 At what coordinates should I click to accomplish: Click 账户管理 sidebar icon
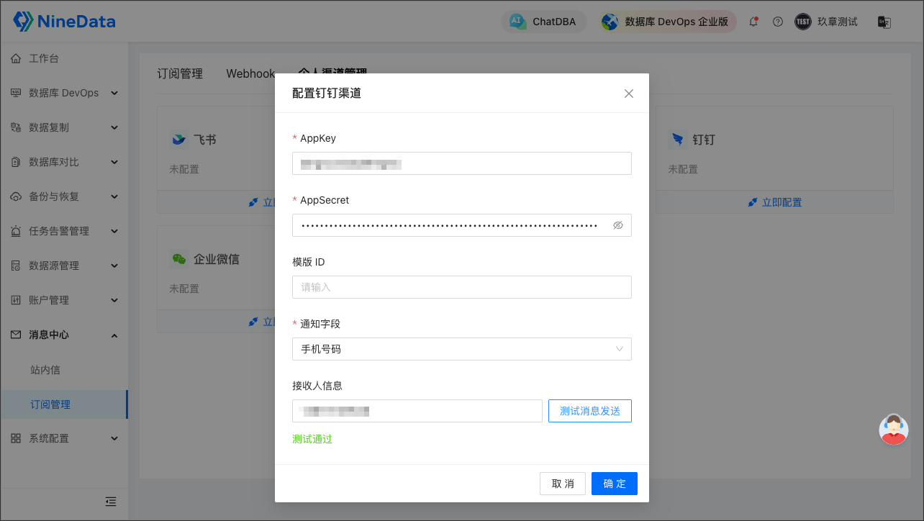pos(16,300)
